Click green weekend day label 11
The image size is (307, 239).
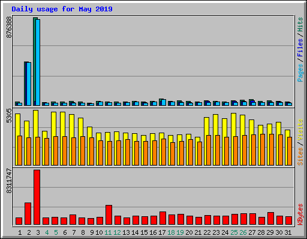(108, 232)
